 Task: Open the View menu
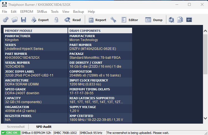(66, 12)
